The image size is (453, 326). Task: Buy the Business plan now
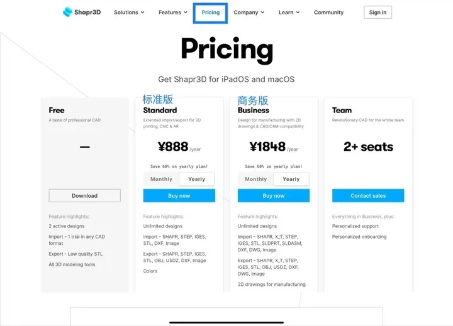(x=274, y=195)
